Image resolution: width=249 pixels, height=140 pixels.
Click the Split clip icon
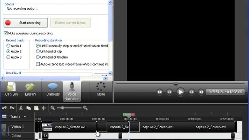[x=44, y=108]
